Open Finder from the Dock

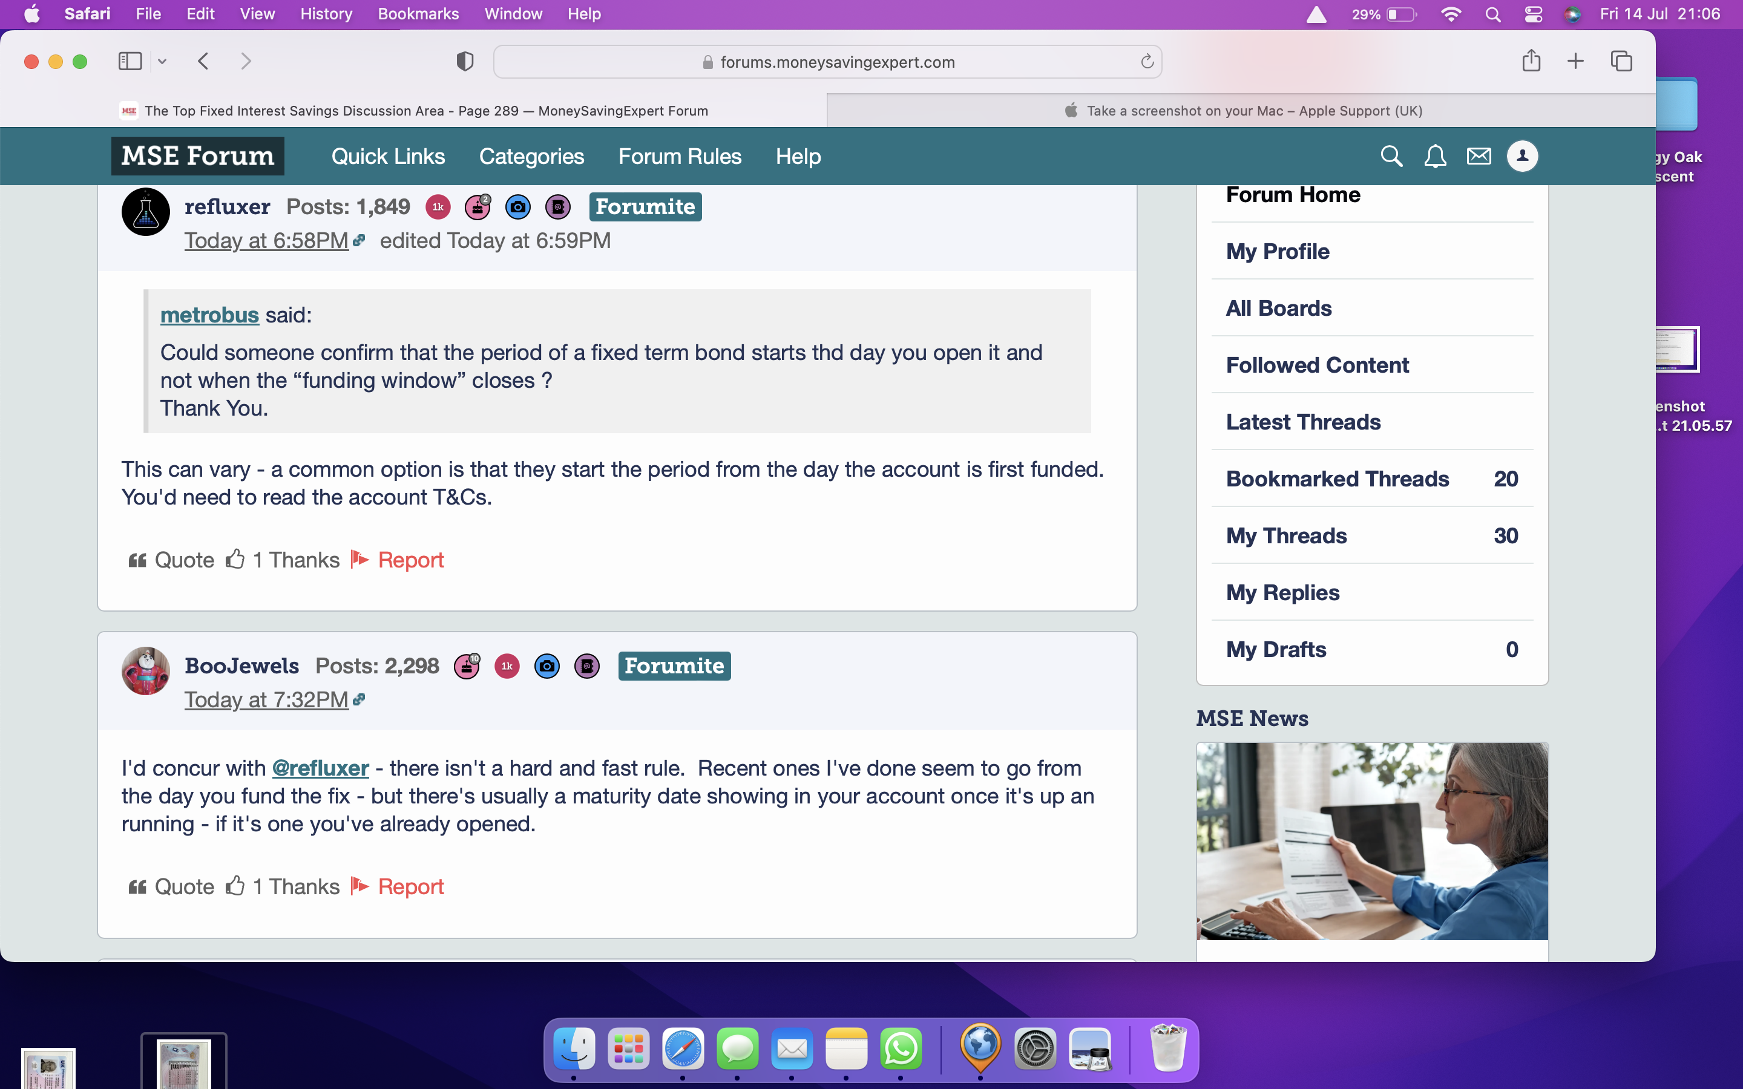[574, 1048]
